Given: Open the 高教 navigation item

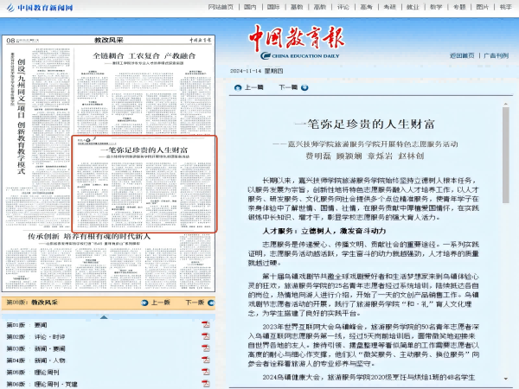Looking at the screenshot, I should [x=320, y=7].
